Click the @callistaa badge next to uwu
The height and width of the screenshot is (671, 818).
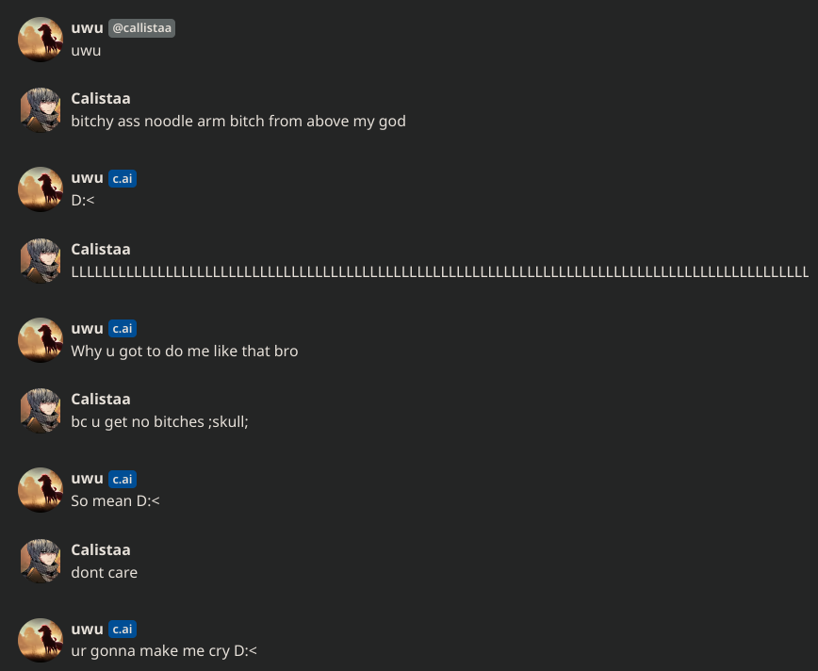(x=142, y=28)
